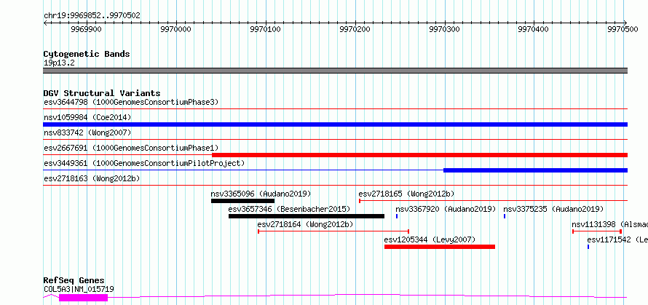Click the RefSeq Genes track heading
648x305 pixels.
tap(74, 281)
